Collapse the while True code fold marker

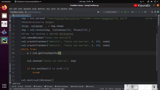[20, 49]
